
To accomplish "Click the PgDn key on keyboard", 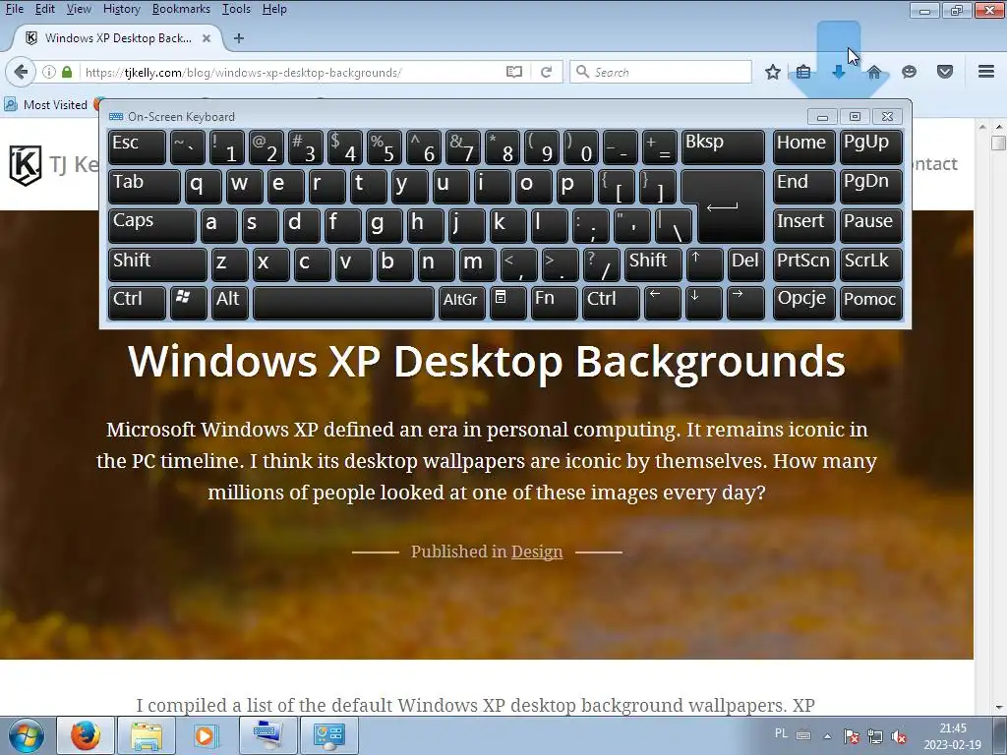I will (871, 186).
